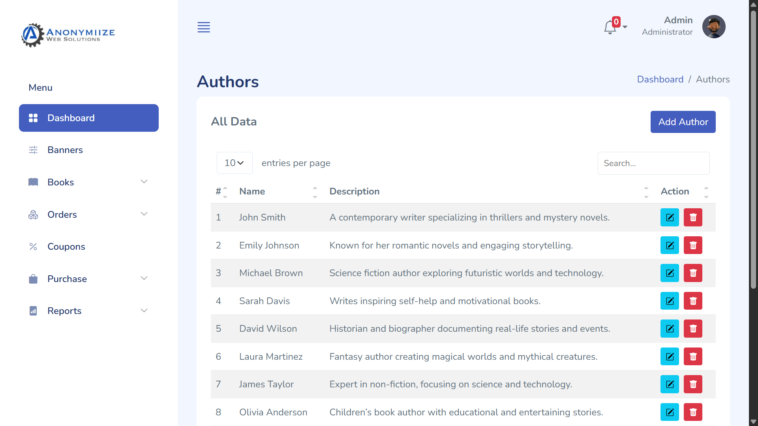
Task: Click the Reports chart icon
Action: click(33, 311)
